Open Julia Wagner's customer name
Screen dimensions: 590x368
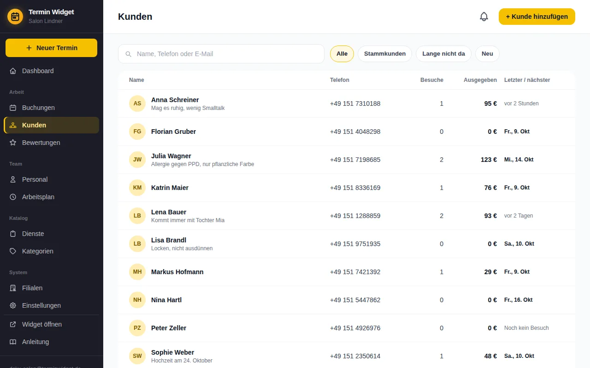pos(171,156)
